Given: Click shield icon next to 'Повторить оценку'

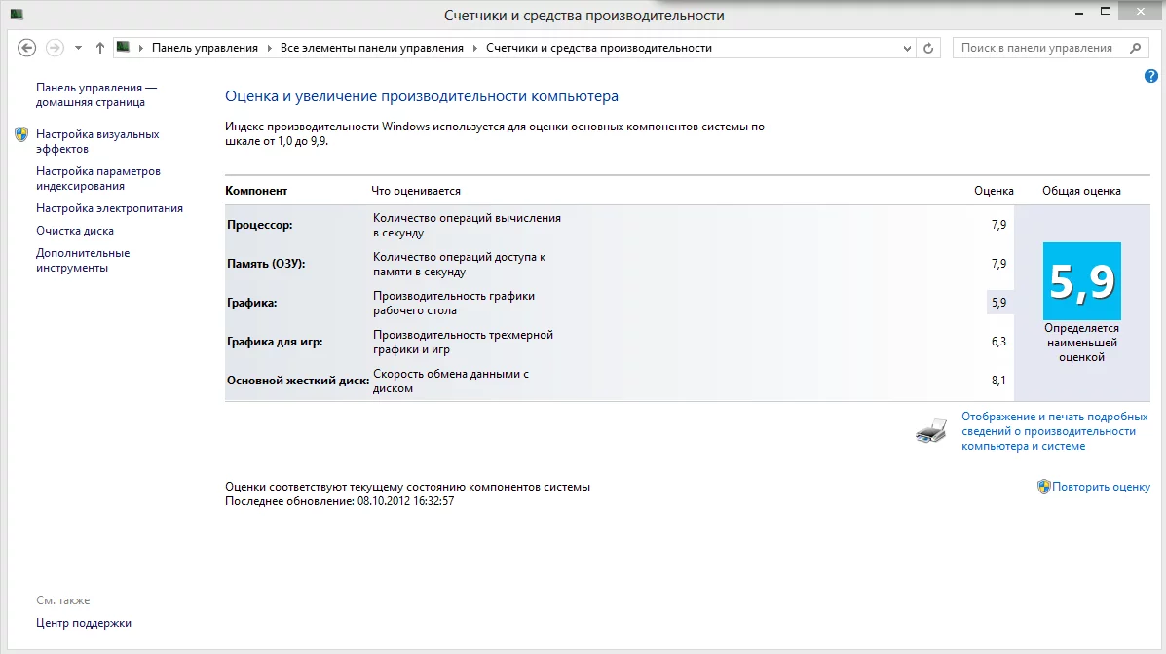Looking at the screenshot, I should point(1044,487).
